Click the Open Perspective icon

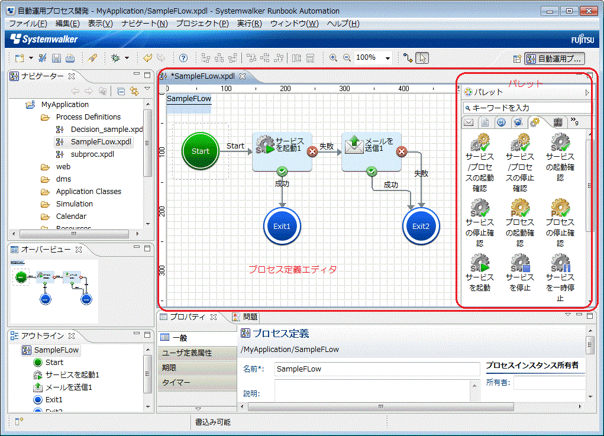tap(517, 59)
